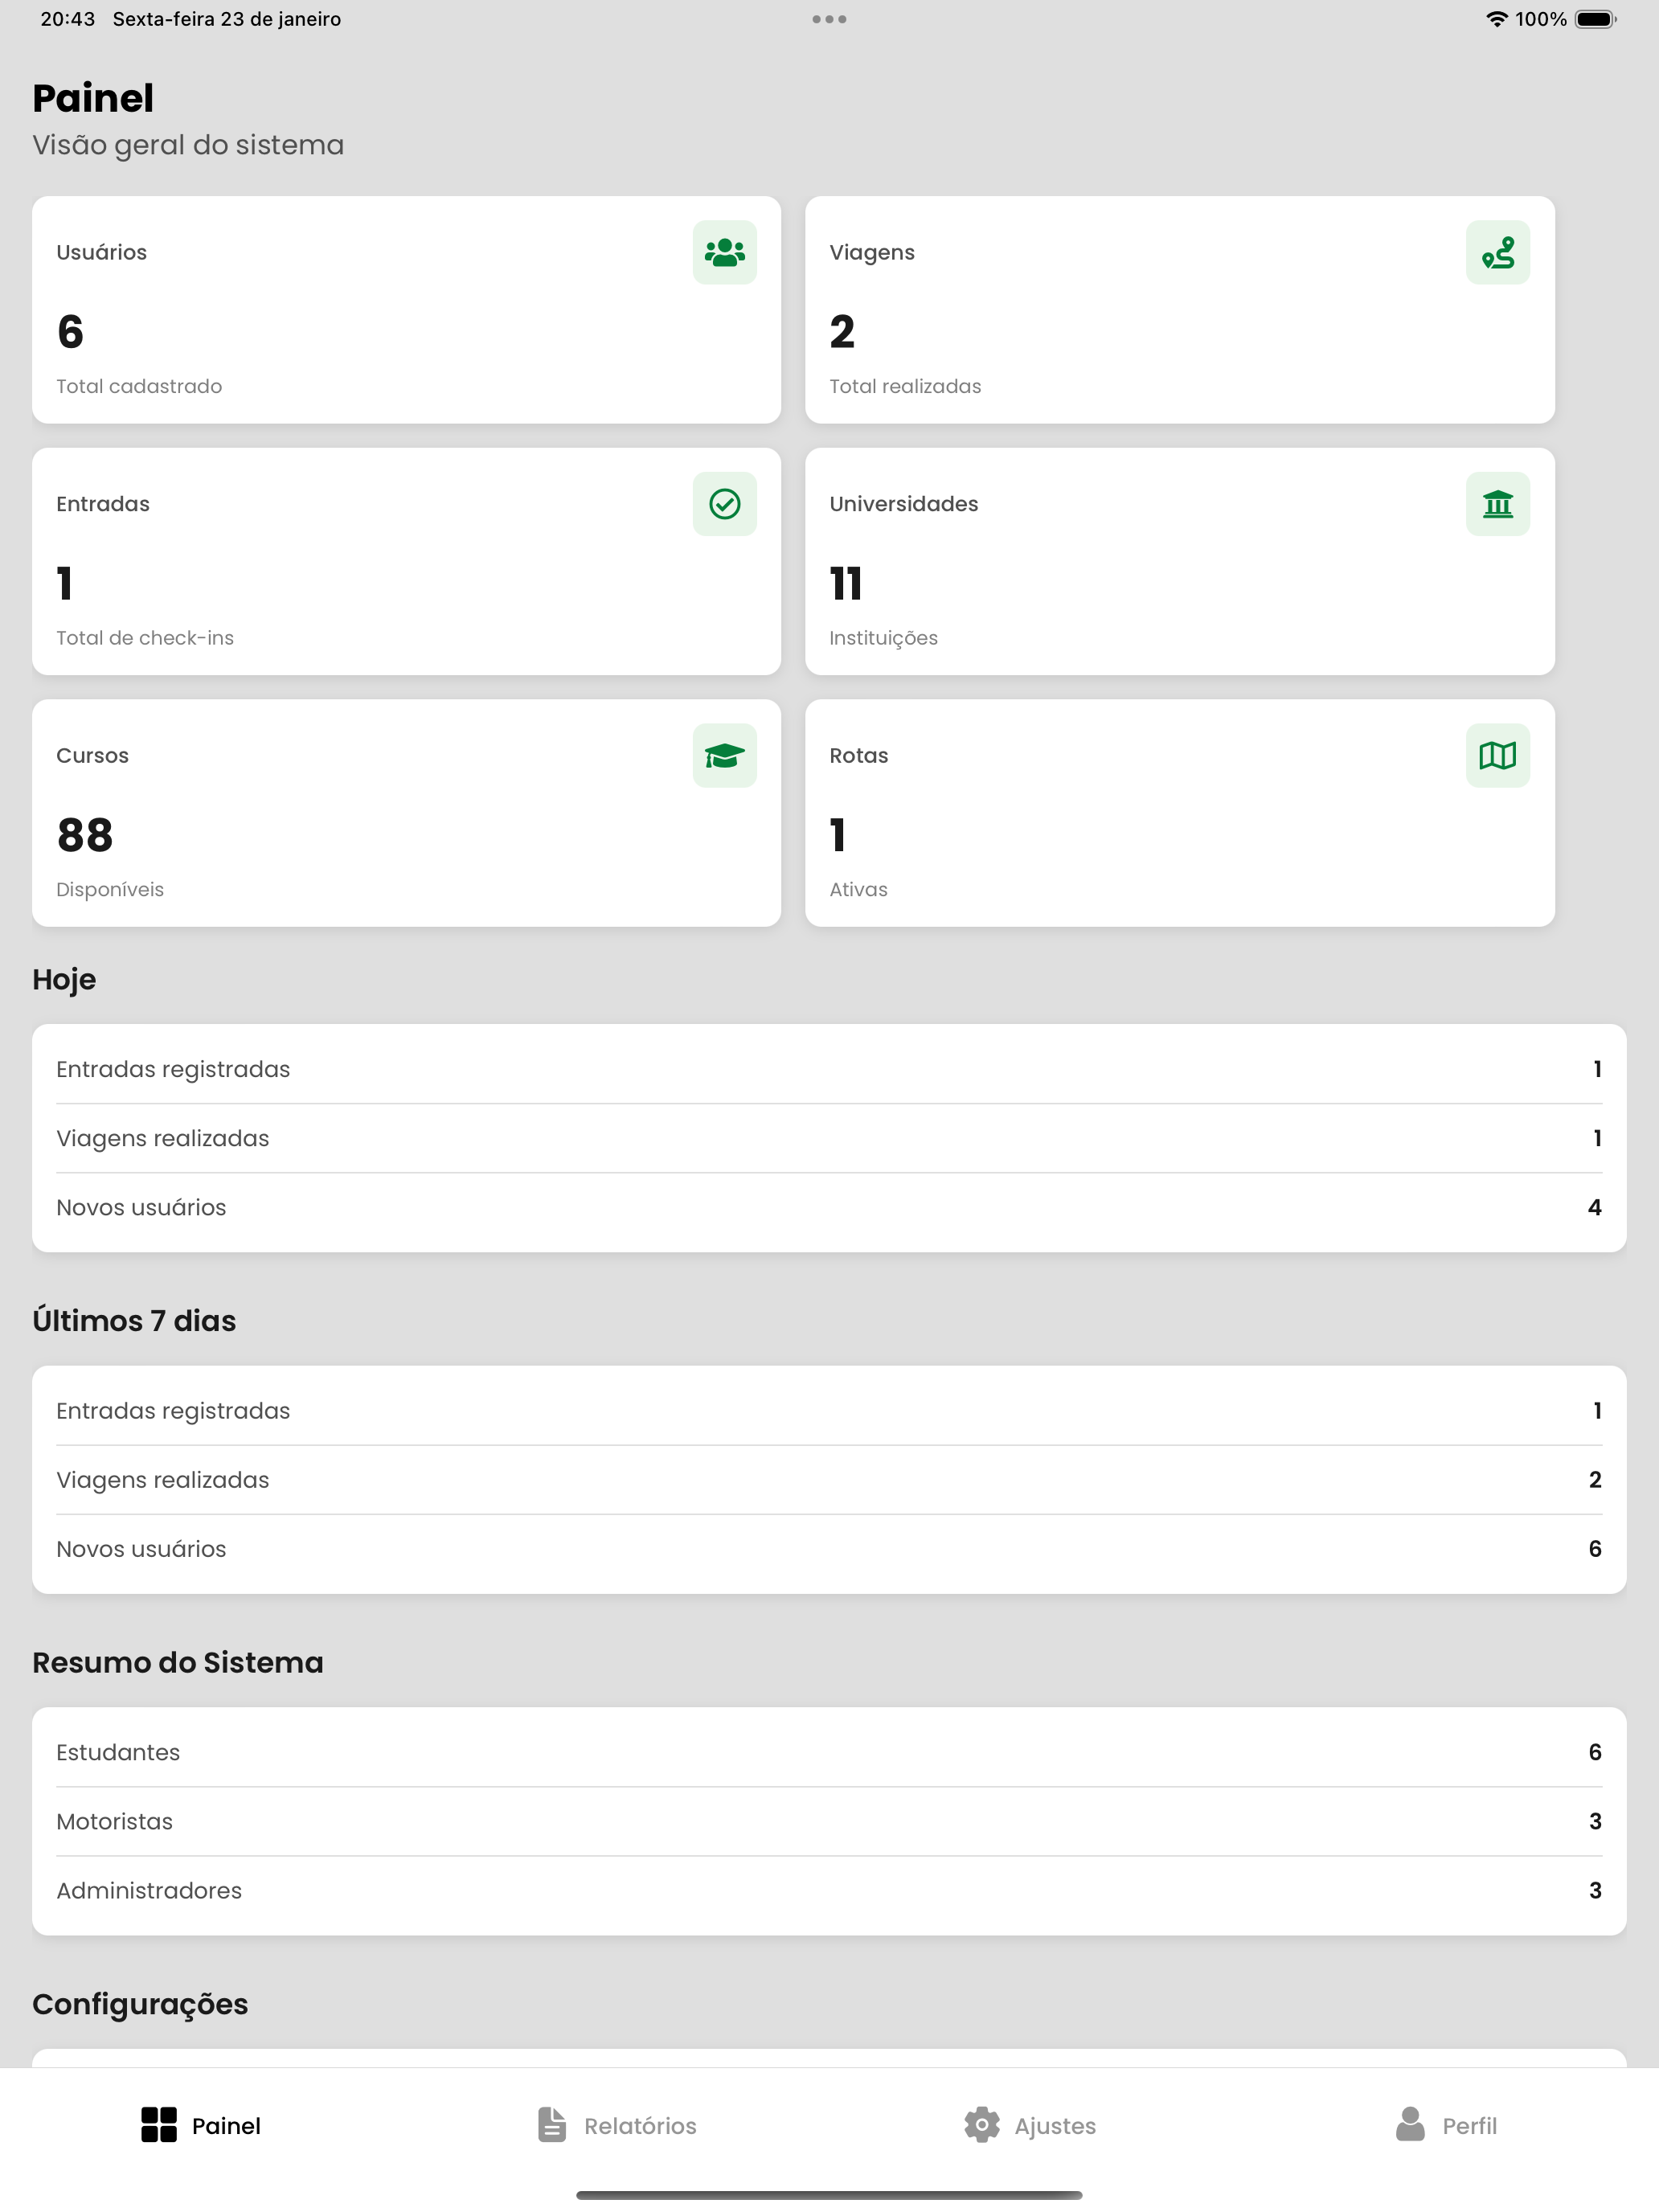This screenshot has height=2212, width=1659.
Task: Tap Entradas registradas under Hoje
Action: 829,1069
